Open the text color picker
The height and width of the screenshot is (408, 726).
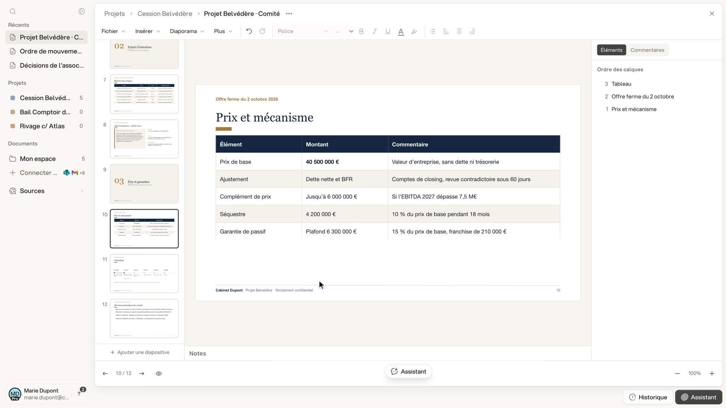point(401,31)
